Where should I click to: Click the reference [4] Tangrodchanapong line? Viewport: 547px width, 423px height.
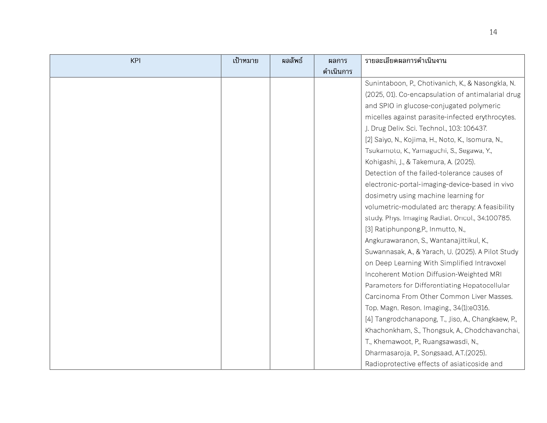(441, 319)
